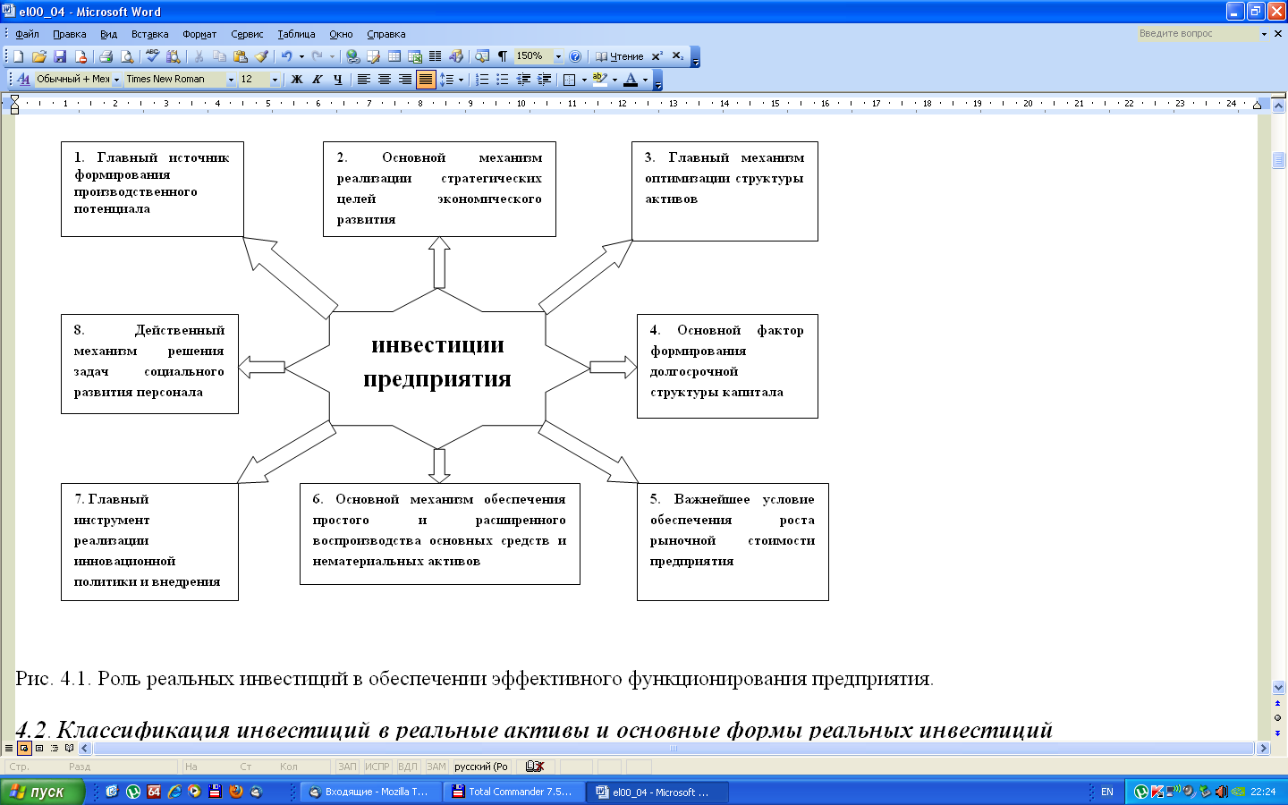This screenshot has width=1288, height=805.
Task: Type a question in 'Введите вопрос' box
Action: tap(1197, 34)
